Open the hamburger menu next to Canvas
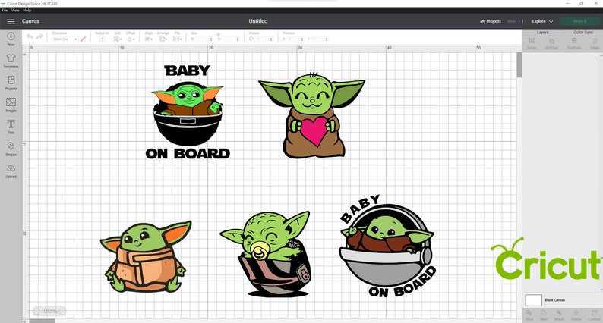The image size is (603, 323). click(11, 21)
